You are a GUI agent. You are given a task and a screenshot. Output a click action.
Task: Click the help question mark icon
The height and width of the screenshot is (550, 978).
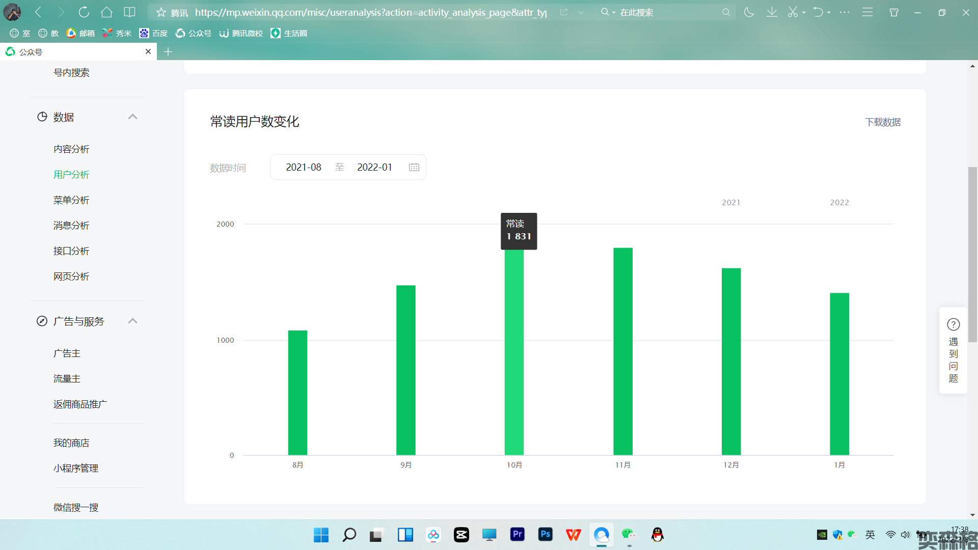click(x=953, y=324)
